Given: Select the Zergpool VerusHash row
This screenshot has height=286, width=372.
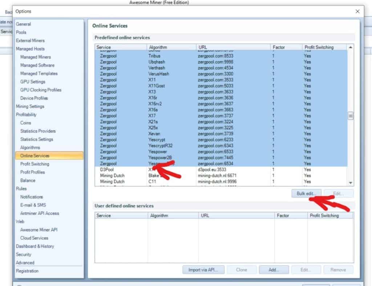Looking at the screenshot, I should (221, 74).
